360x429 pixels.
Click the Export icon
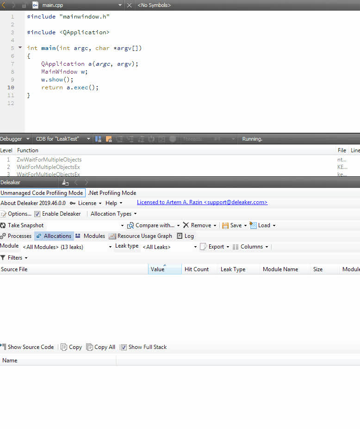click(x=203, y=247)
